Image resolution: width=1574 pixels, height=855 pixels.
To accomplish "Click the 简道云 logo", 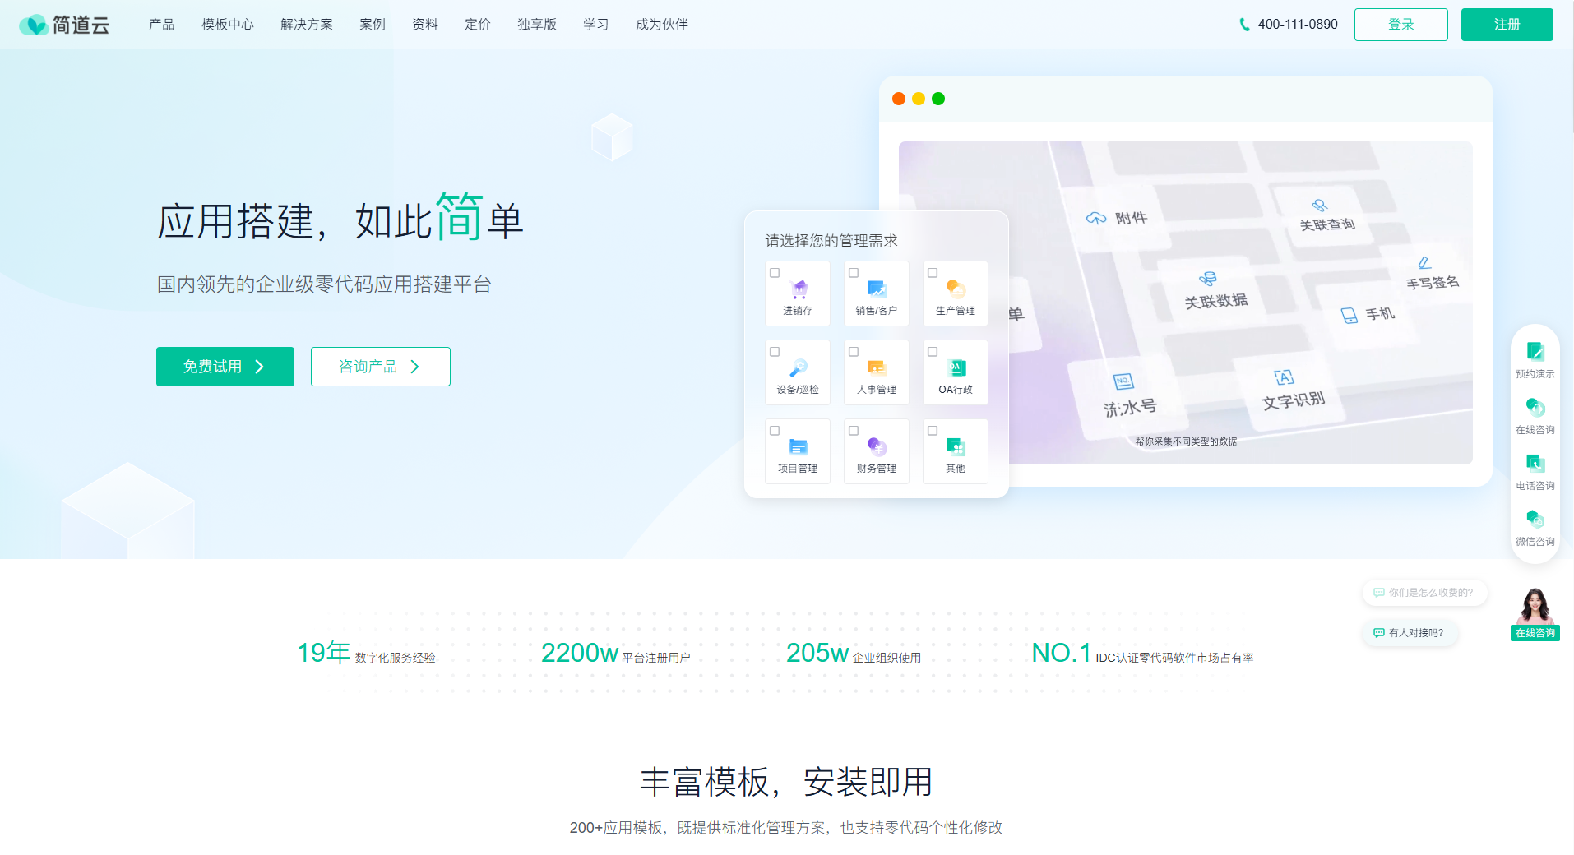I will tap(64, 25).
